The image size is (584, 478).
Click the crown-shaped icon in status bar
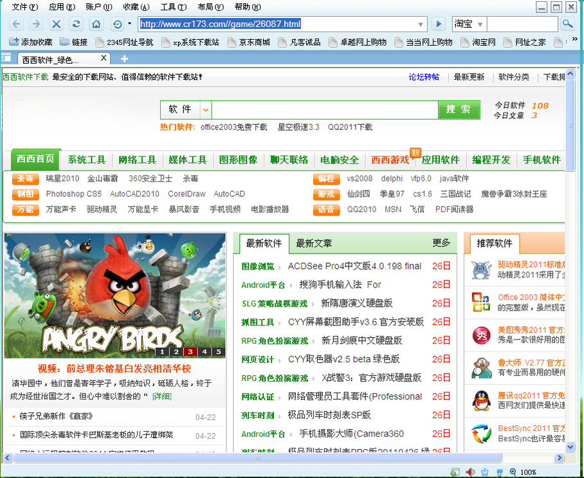[x=484, y=472]
